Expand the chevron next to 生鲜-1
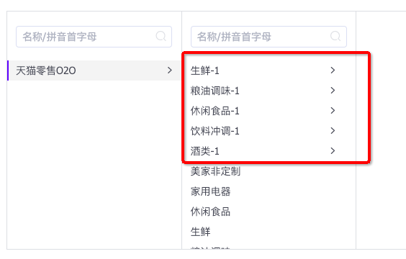 pyautogui.click(x=333, y=70)
